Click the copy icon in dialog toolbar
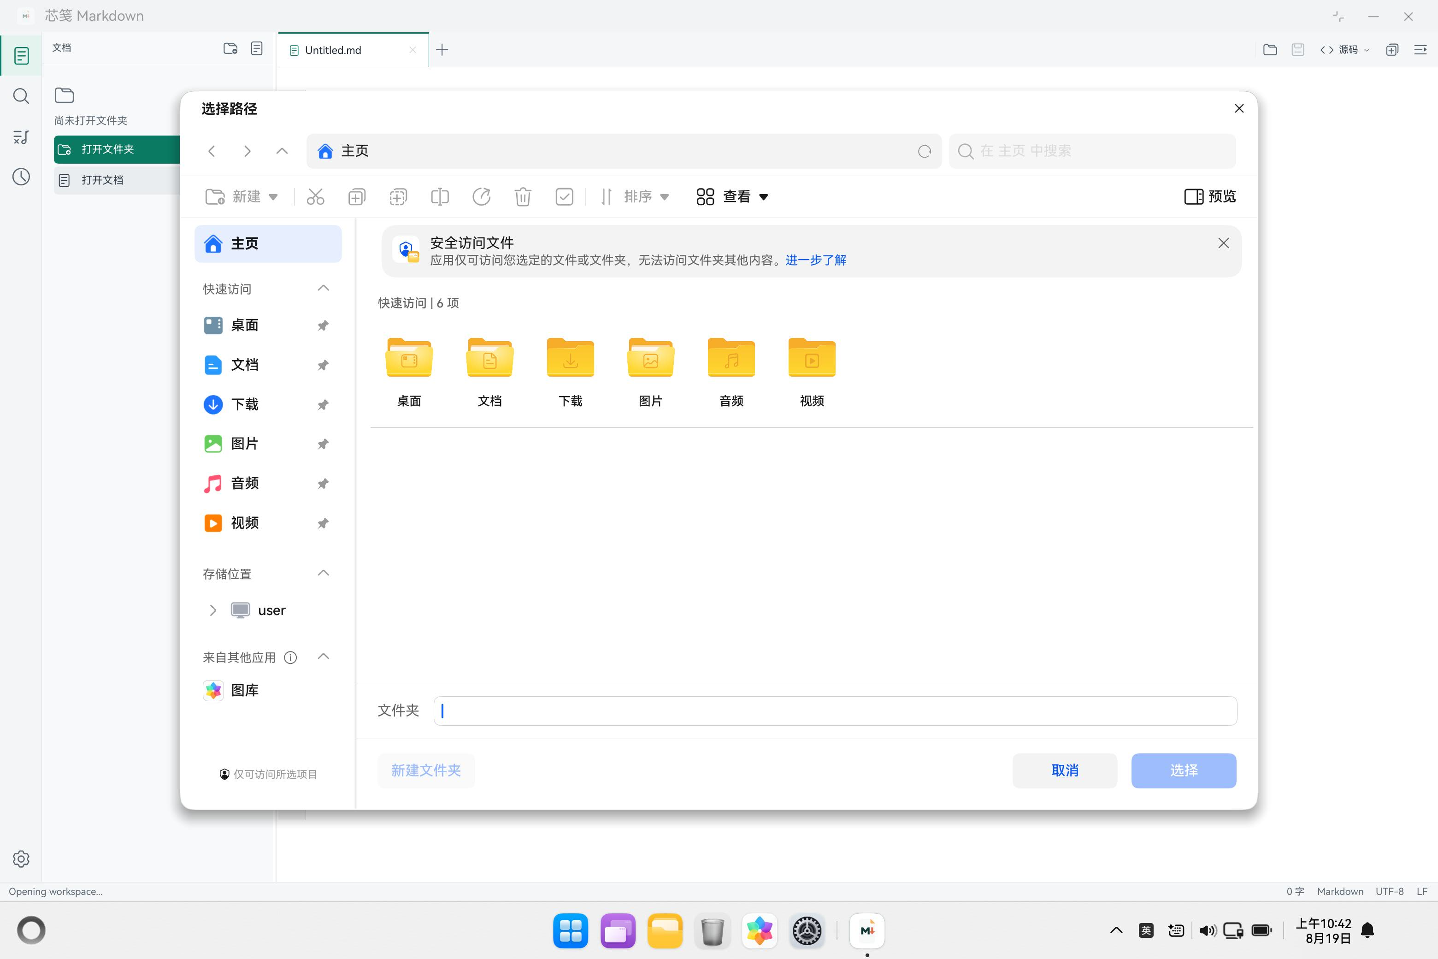The width and height of the screenshot is (1438, 959). [357, 196]
